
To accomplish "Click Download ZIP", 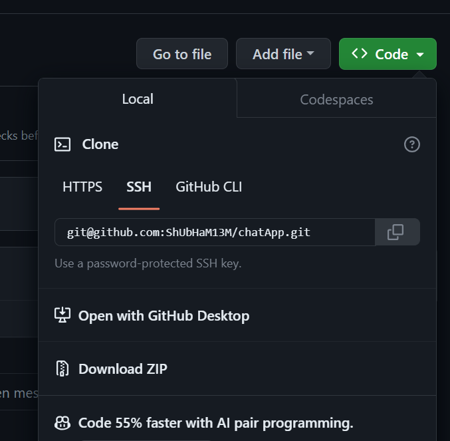I will (237, 368).
